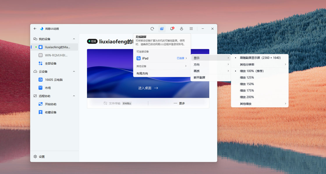The width and height of the screenshot is (326, 174).
Task: Expand the 其他设备 submenu
Action: (x=162, y=66)
